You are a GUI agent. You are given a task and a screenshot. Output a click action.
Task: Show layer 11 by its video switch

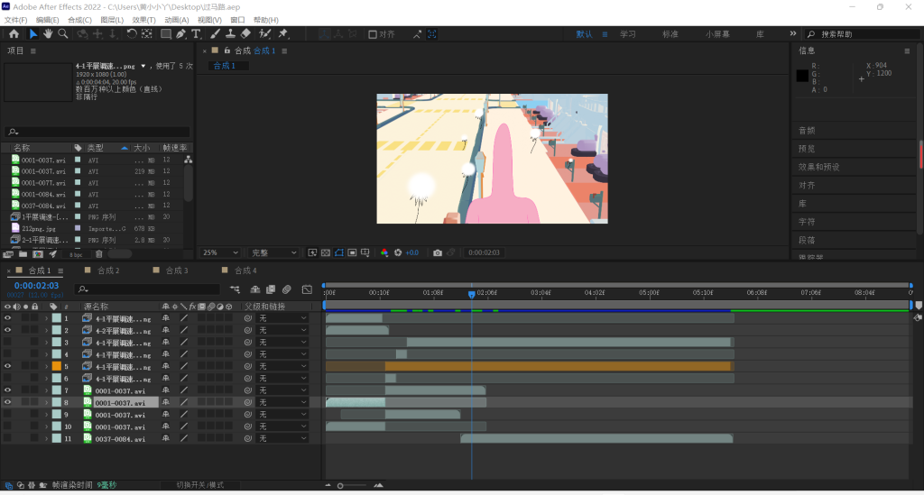7,438
